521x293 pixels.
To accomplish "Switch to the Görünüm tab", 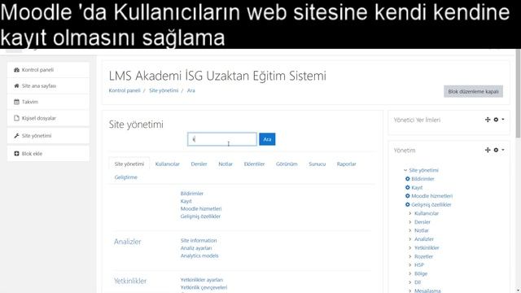I will coord(287,164).
